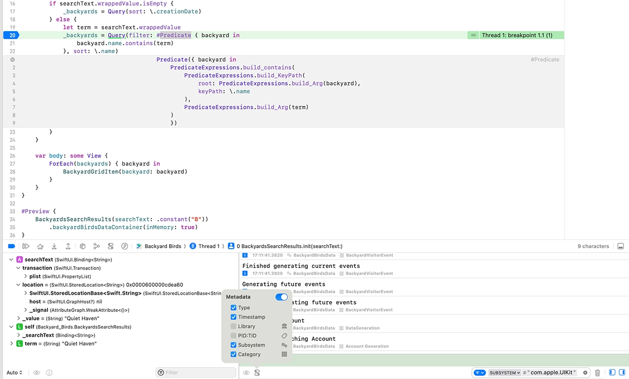Close the #Predicate macro expansion

click(x=12, y=59)
